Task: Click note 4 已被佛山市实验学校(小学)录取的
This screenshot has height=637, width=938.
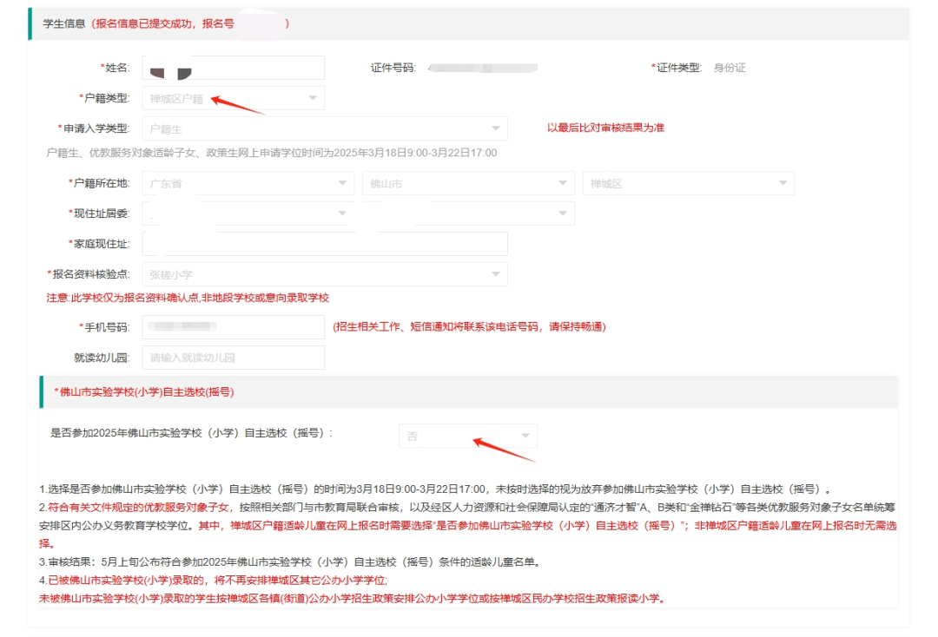Action: [214, 581]
